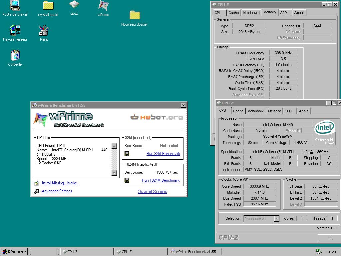Image resolution: width=341 pixels, height=256 pixels.
Task: Click the Code Name value Yonah
Action: [261, 130]
